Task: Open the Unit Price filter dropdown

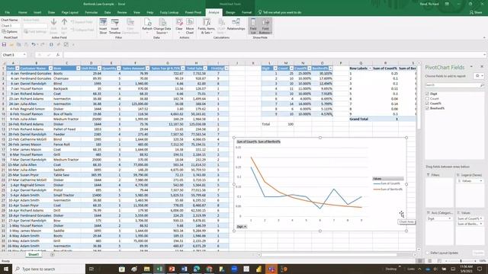Action: [99, 68]
